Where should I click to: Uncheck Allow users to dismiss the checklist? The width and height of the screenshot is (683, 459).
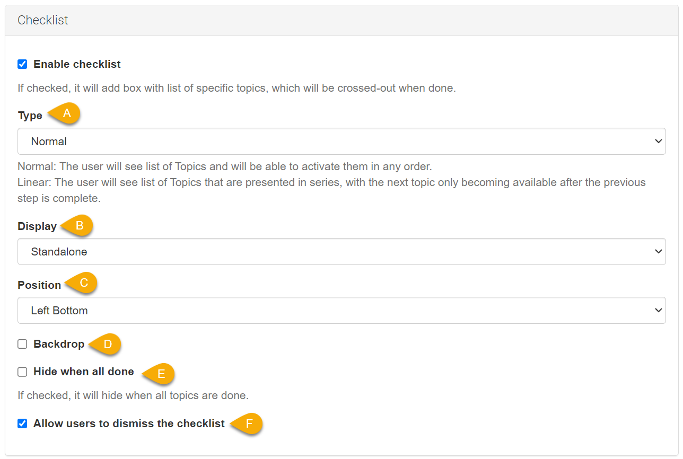(x=22, y=423)
